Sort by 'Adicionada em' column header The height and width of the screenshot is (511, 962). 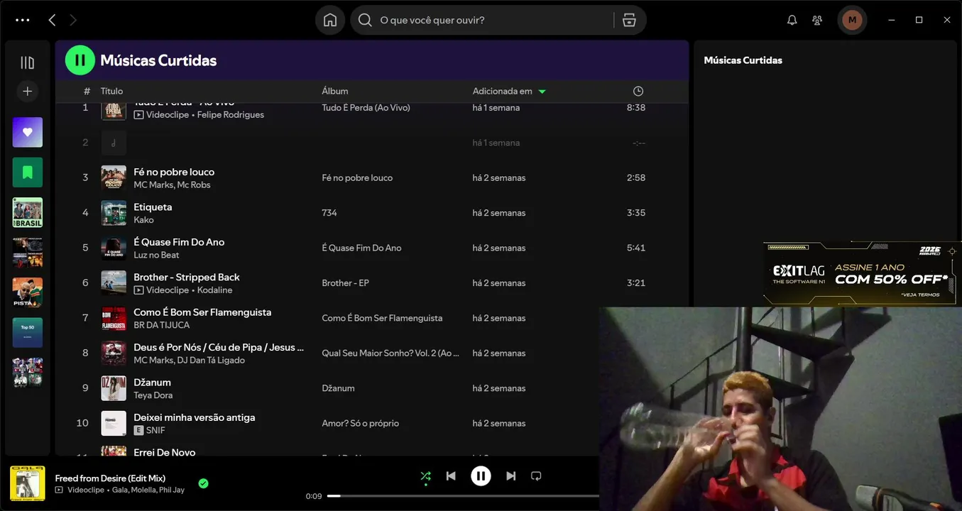503,91
